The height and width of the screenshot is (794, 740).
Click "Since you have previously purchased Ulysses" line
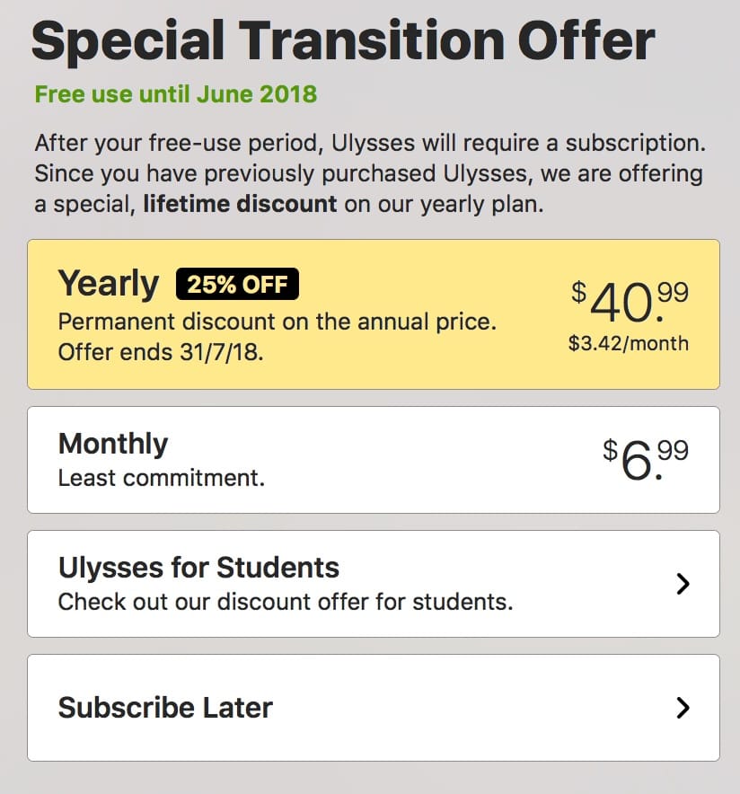pyautogui.click(x=368, y=172)
